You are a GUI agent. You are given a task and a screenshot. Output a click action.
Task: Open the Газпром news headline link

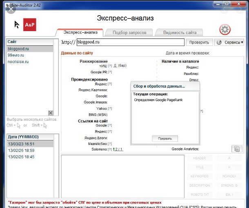point(84,202)
